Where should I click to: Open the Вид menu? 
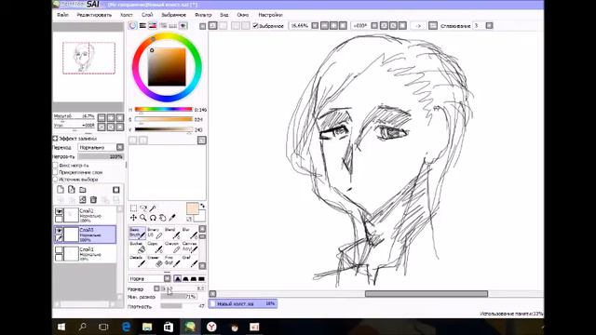(x=224, y=15)
